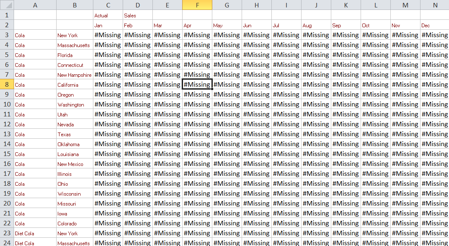The width and height of the screenshot is (449, 246).
Task: Select the 'Louisiana' cell
Action: pos(75,154)
